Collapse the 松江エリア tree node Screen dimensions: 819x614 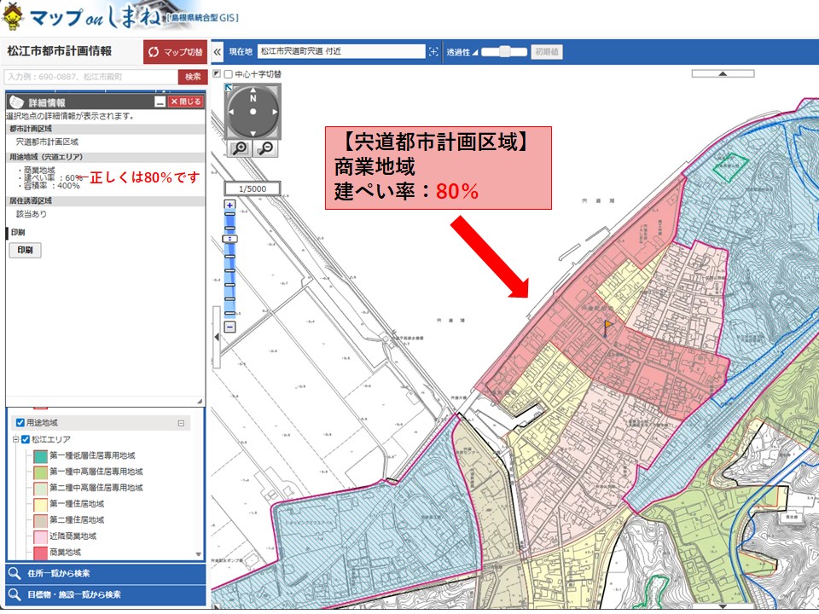pos(15,439)
